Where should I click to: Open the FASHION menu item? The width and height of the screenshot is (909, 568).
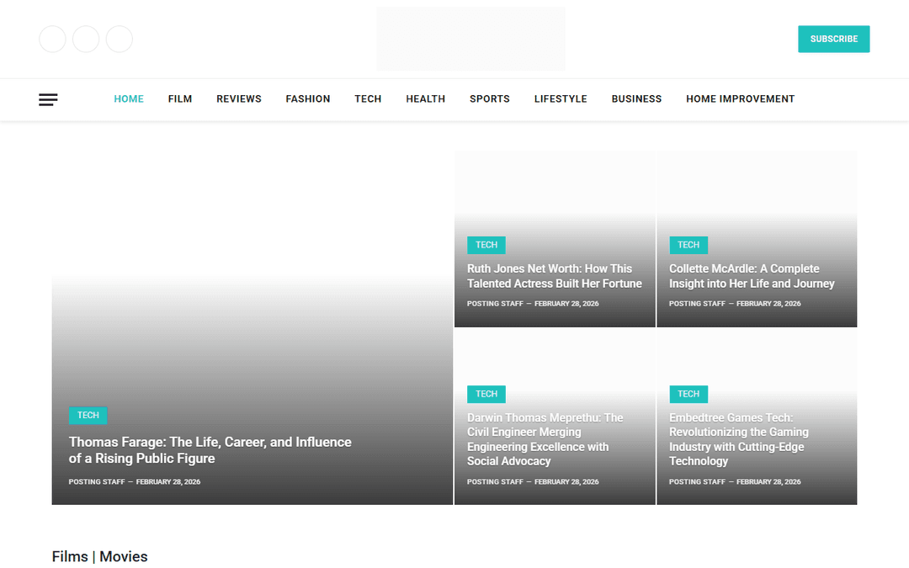coord(308,99)
